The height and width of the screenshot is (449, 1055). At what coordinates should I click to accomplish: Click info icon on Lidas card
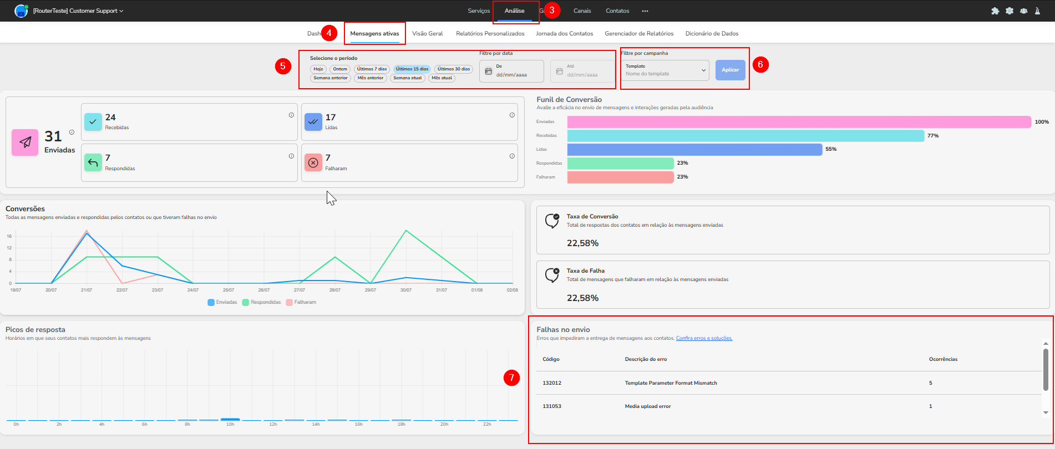[x=512, y=115]
